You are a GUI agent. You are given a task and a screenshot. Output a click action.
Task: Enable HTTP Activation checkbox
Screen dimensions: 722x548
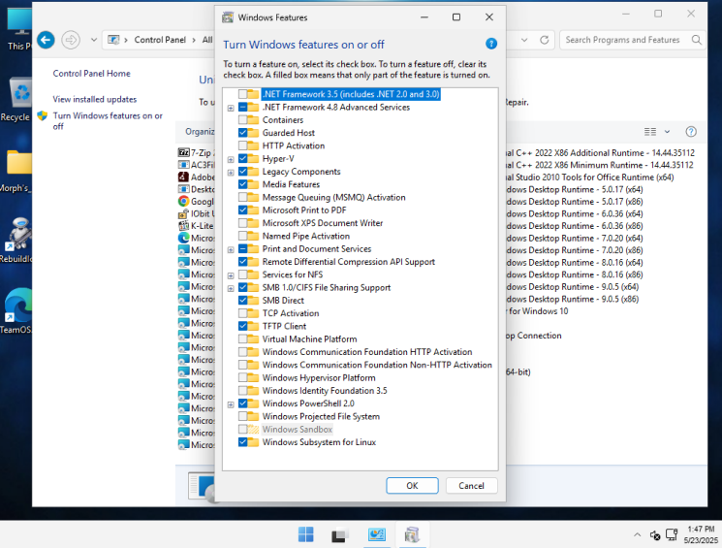242,145
